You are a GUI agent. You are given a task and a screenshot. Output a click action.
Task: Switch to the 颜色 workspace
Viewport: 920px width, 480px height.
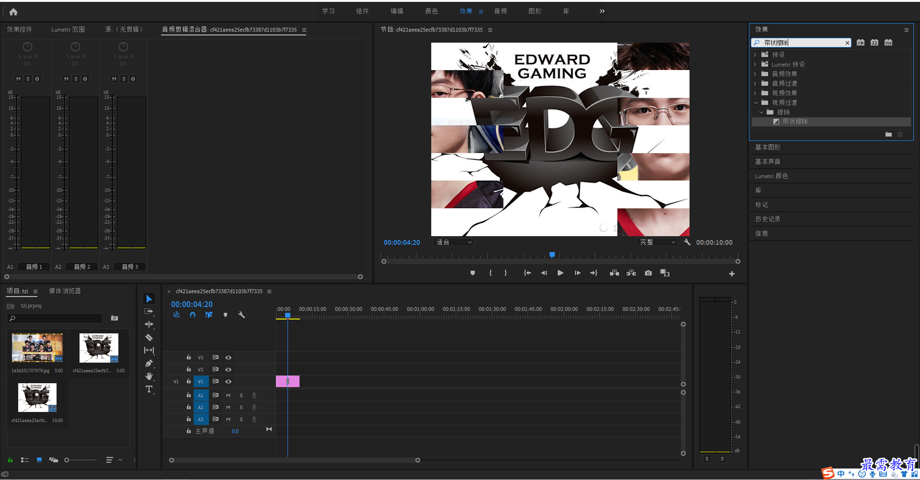tap(431, 11)
